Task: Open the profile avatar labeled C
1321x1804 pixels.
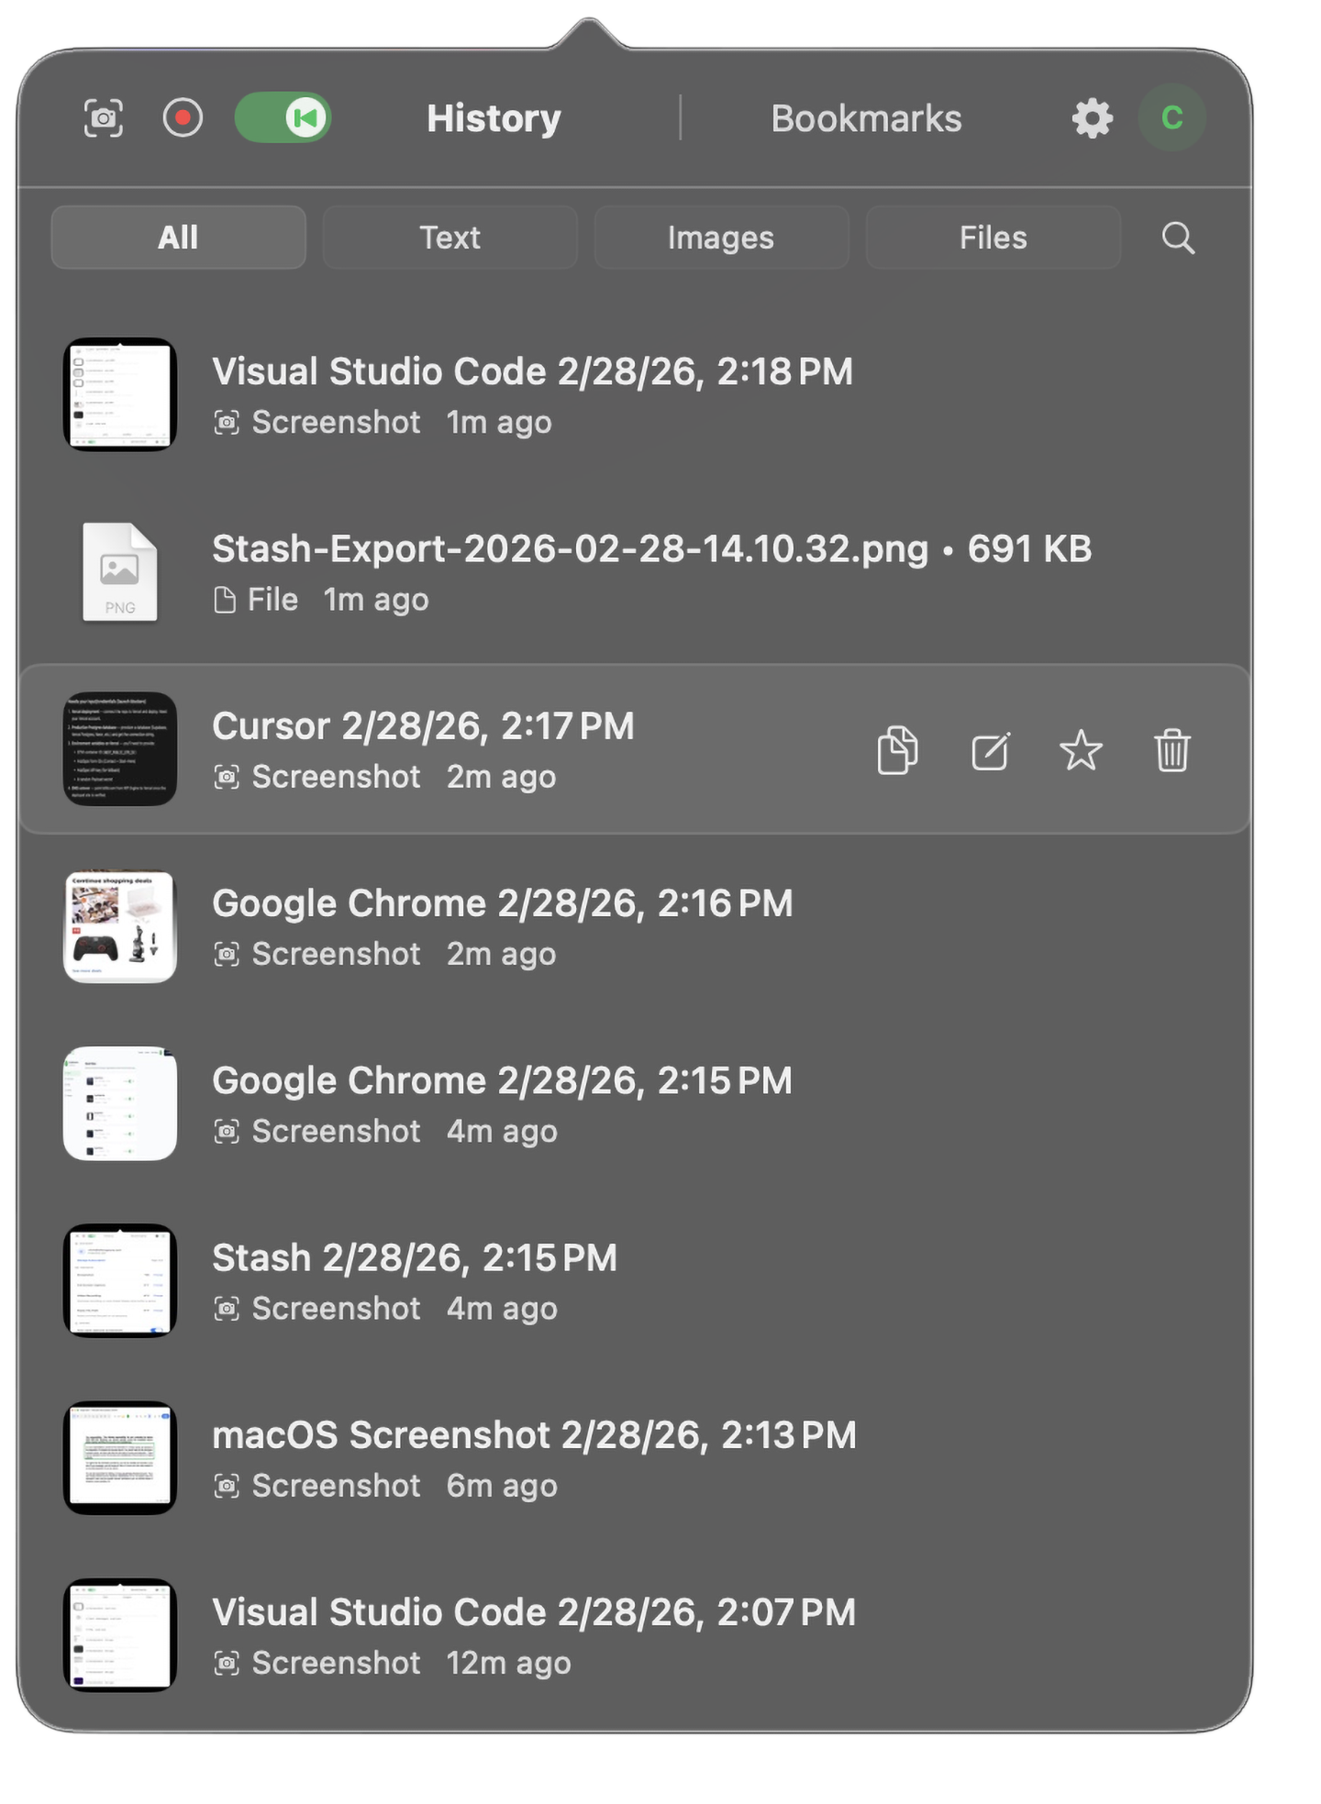Action: tap(1171, 117)
